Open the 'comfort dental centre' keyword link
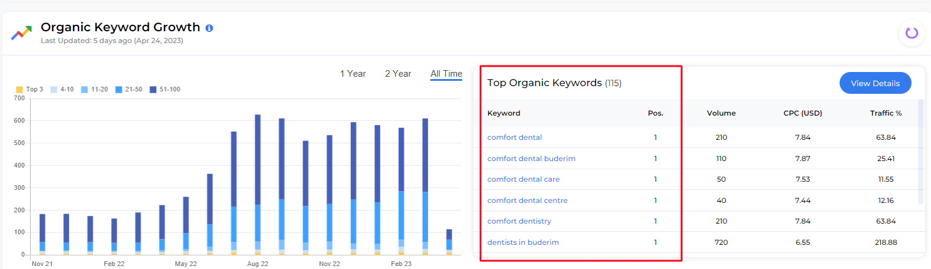The height and width of the screenshot is (269, 931). tap(527, 201)
